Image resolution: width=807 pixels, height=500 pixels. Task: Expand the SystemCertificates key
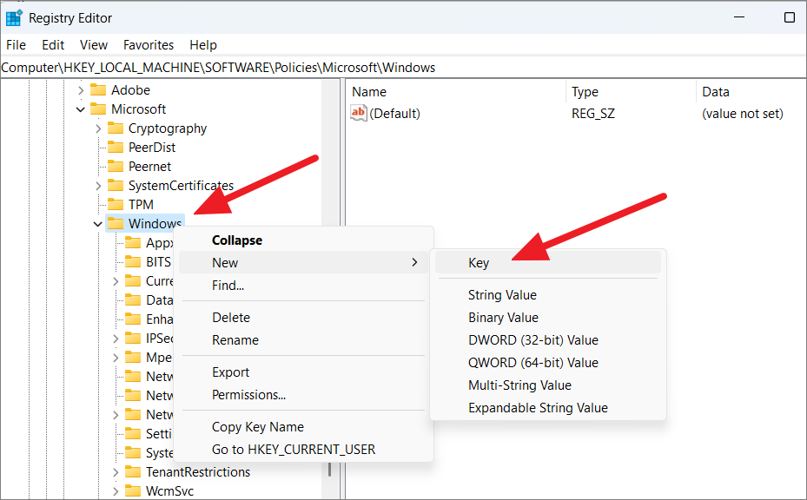click(x=98, y=186)
